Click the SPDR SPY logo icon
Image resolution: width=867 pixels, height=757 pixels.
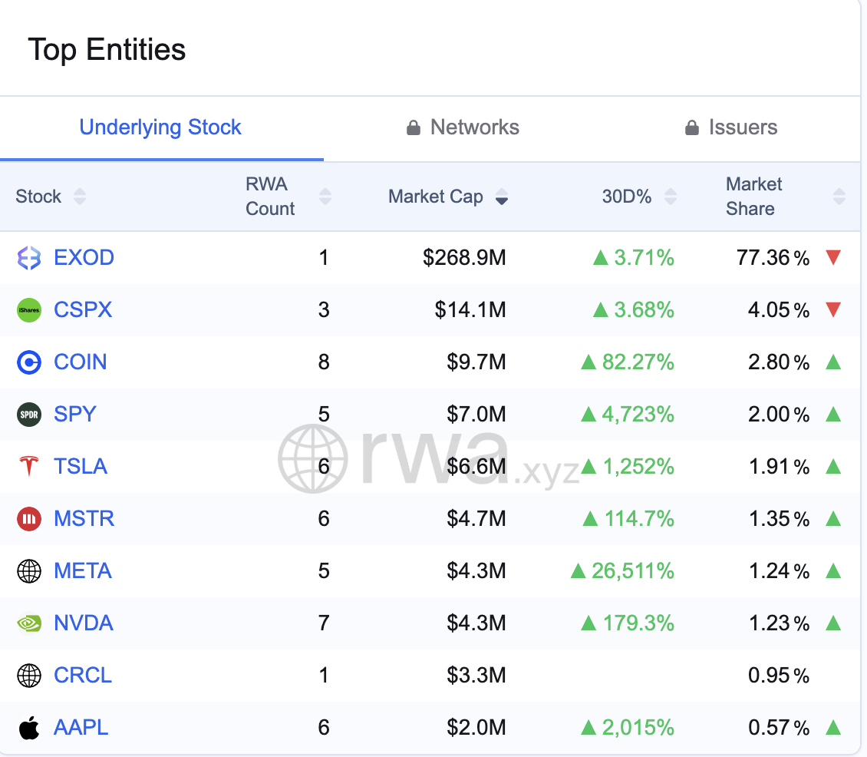click(28, 415)
